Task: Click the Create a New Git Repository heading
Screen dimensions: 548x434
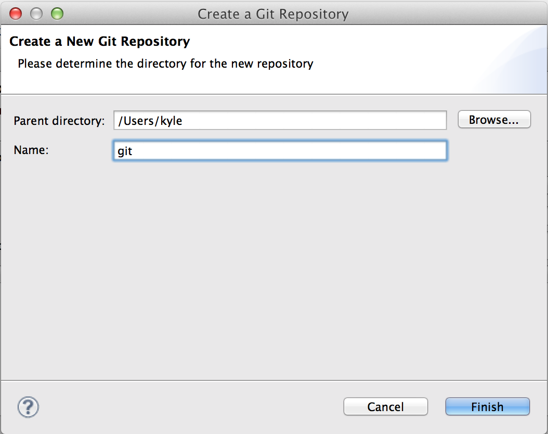Action: coord(100,41)
